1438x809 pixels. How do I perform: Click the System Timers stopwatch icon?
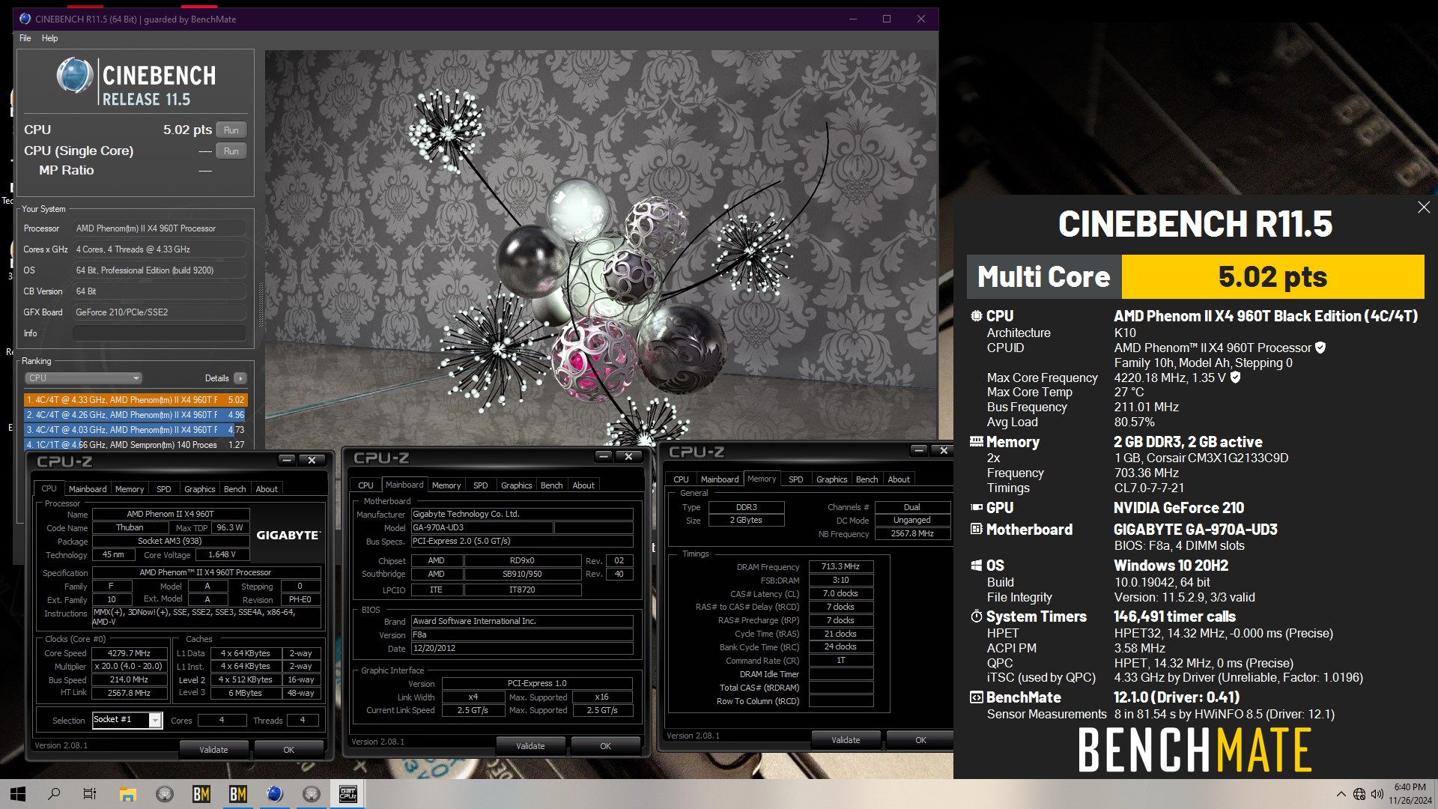click(x=977, y=616)
